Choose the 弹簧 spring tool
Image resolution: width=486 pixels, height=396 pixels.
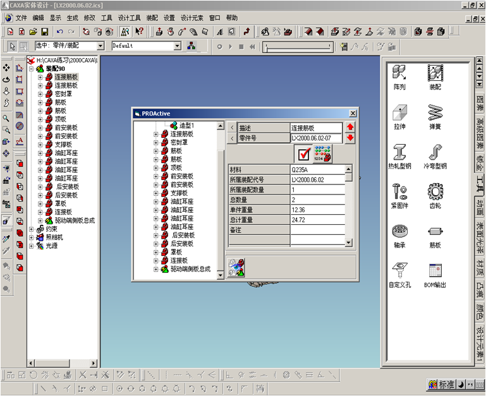pyautogui.click(x=434, y=112)
